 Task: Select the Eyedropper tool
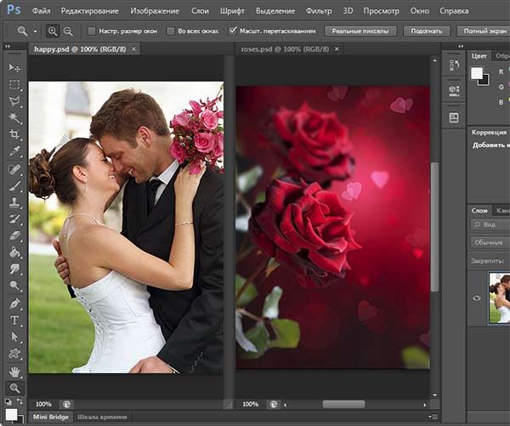click(14, 151)
